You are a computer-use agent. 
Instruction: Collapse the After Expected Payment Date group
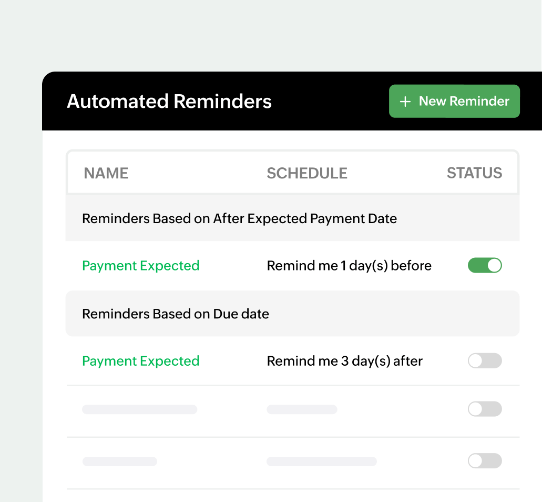point(239,218)
